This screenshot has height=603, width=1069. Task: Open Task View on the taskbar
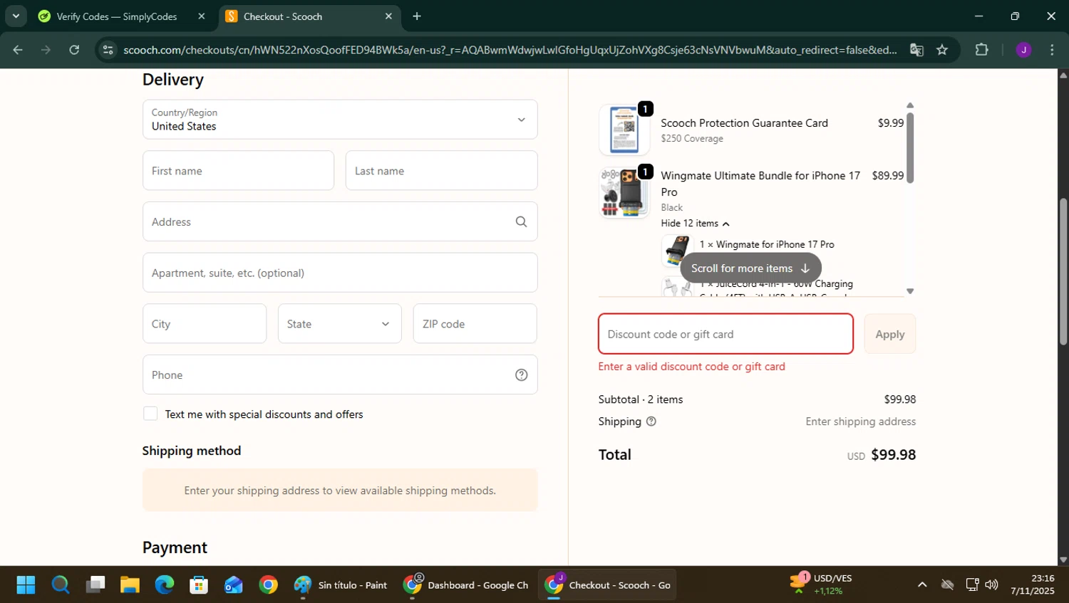click(95, 585)
